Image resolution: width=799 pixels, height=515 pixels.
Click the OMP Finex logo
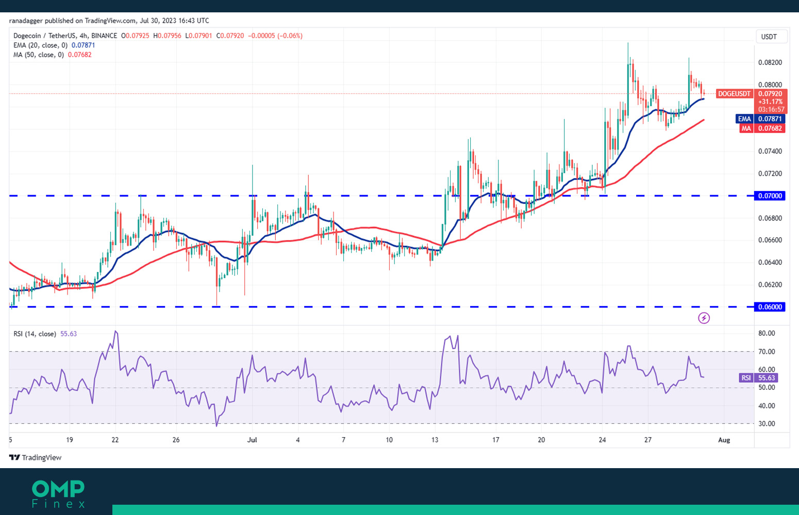click(58, 494)
